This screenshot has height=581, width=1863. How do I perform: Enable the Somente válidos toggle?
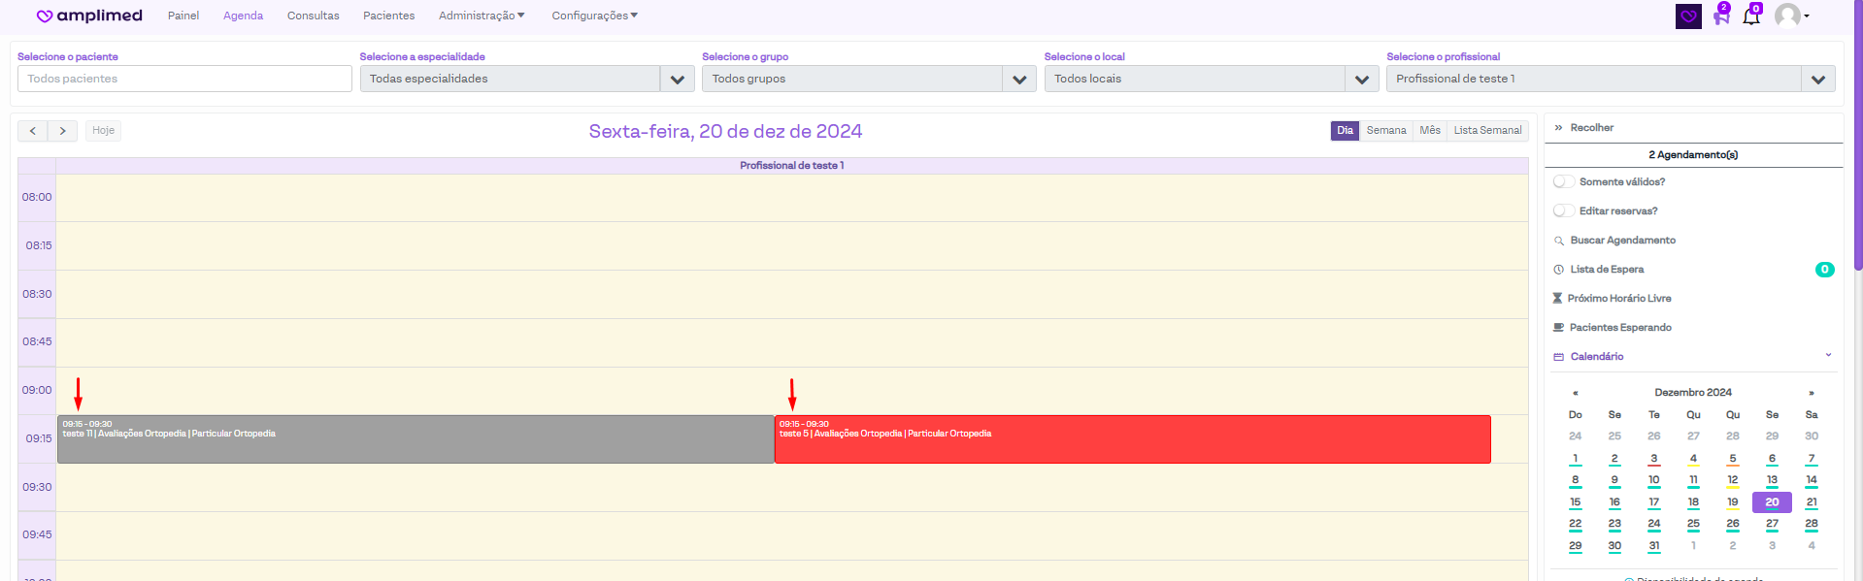point(1564,182)
